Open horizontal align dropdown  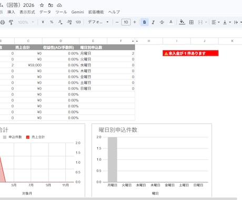pos(216,22)
